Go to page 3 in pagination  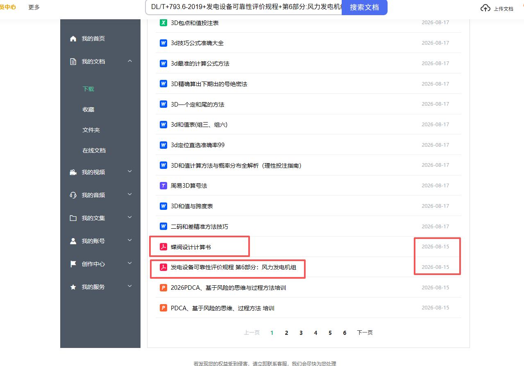tap(301, 333)
